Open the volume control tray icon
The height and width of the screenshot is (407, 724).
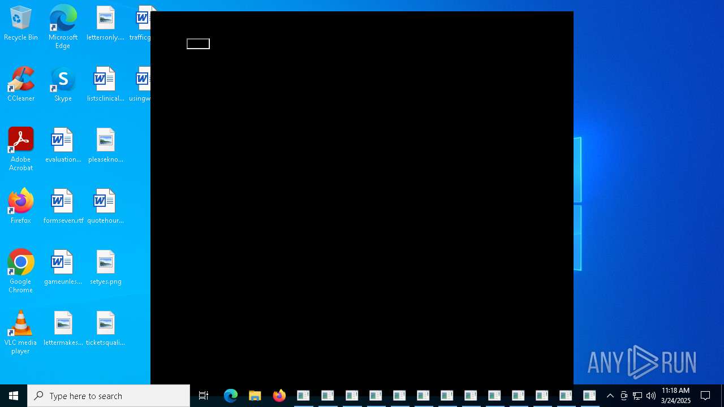coord(651,396)
